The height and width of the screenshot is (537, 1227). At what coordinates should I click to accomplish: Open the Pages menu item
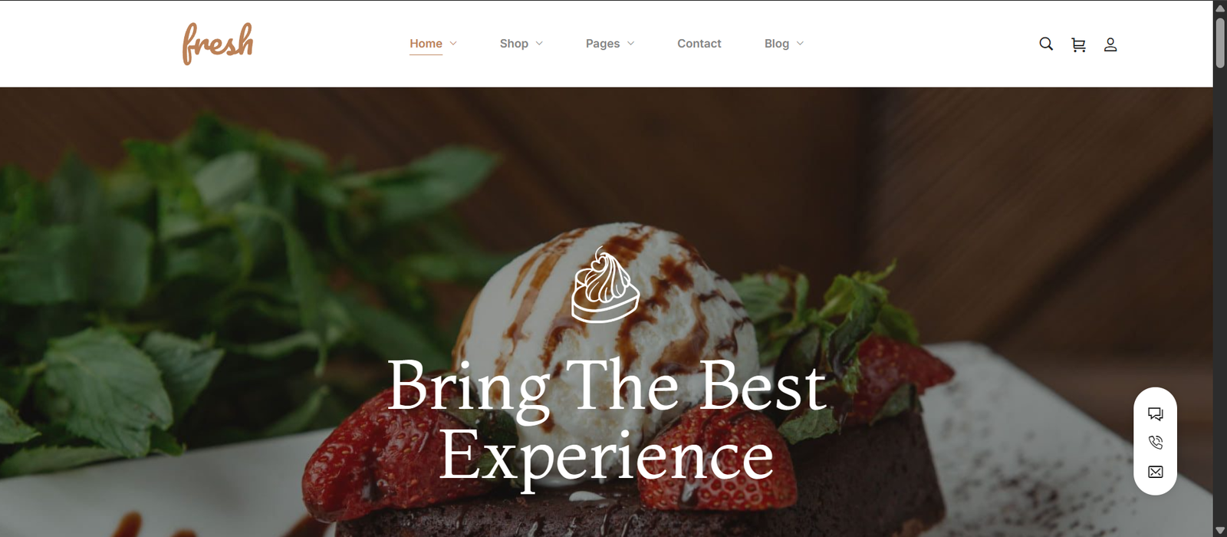[603, 44]
